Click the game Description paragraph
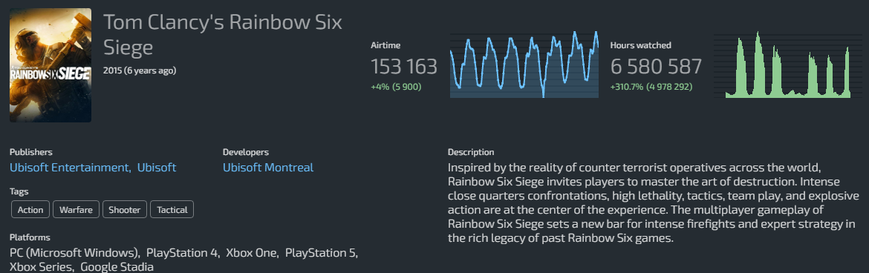Viewport: 869px width, 273px height. pyautogui.click(x=653, y=203)
